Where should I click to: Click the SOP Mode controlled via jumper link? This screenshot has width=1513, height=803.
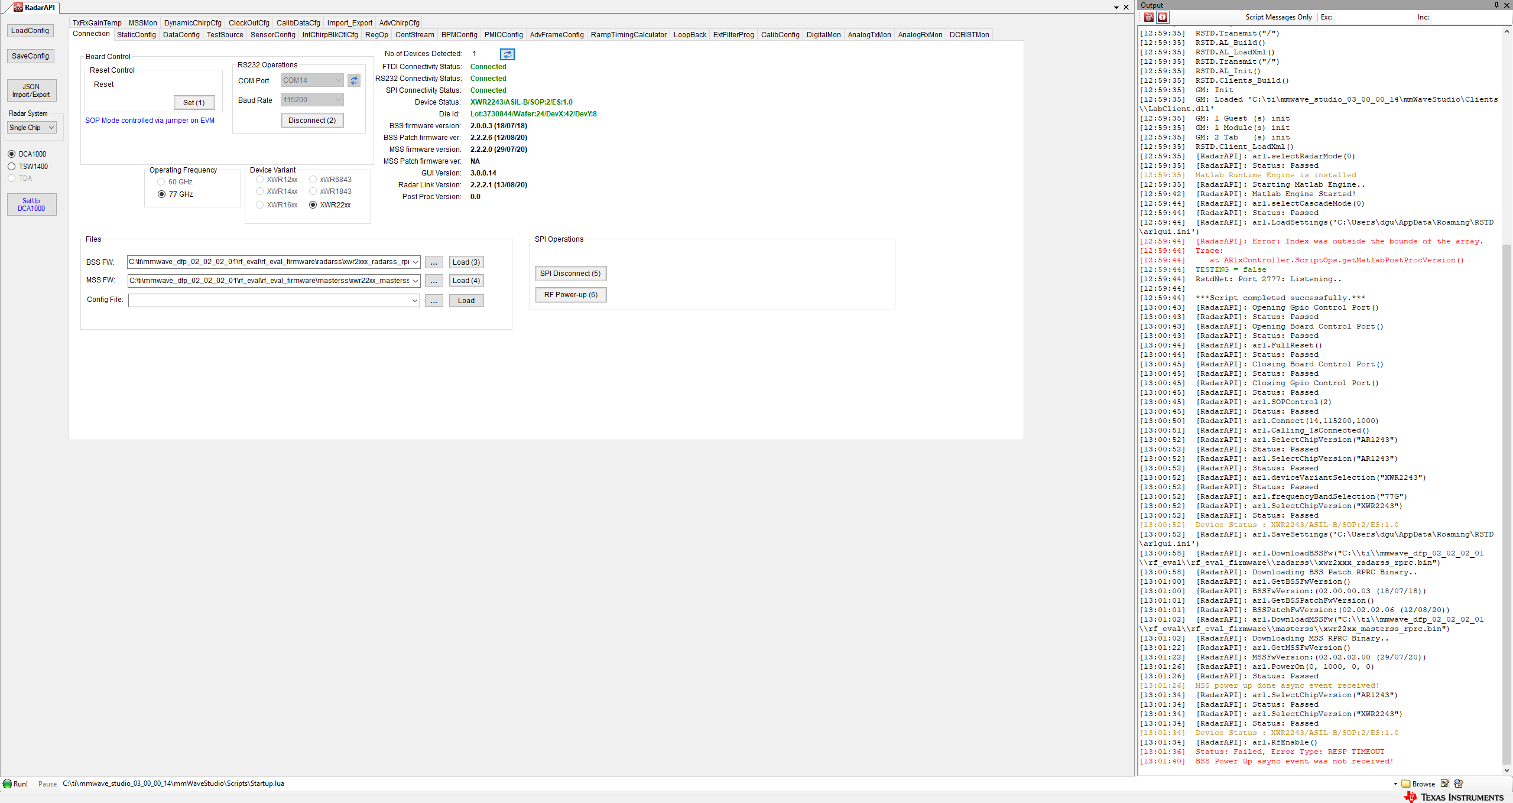pyautogui.click(x=150, y=121)
